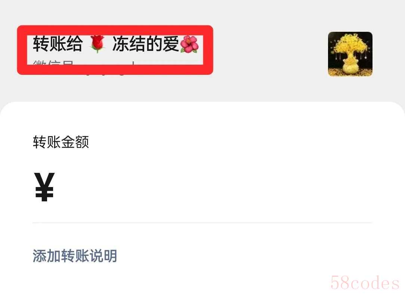Screen dimensions: 405x294
Task: Click the 转账金额 label
Action: point(61,142)
